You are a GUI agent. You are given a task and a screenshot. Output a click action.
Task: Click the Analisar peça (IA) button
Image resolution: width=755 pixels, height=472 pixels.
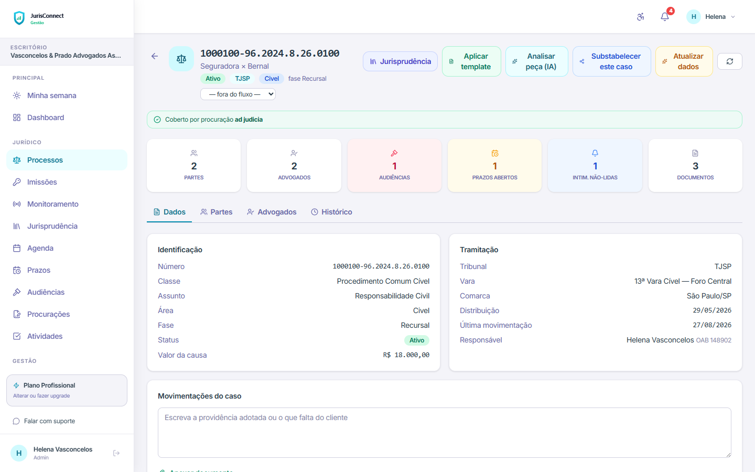(x=537, y=61)
